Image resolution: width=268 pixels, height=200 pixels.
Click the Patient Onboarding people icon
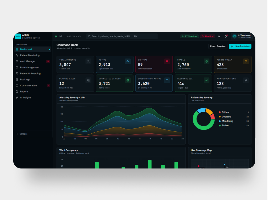[17, 73]
